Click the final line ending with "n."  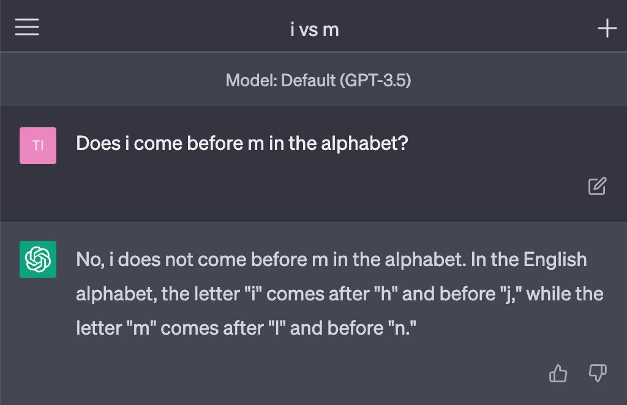(246, 328)
